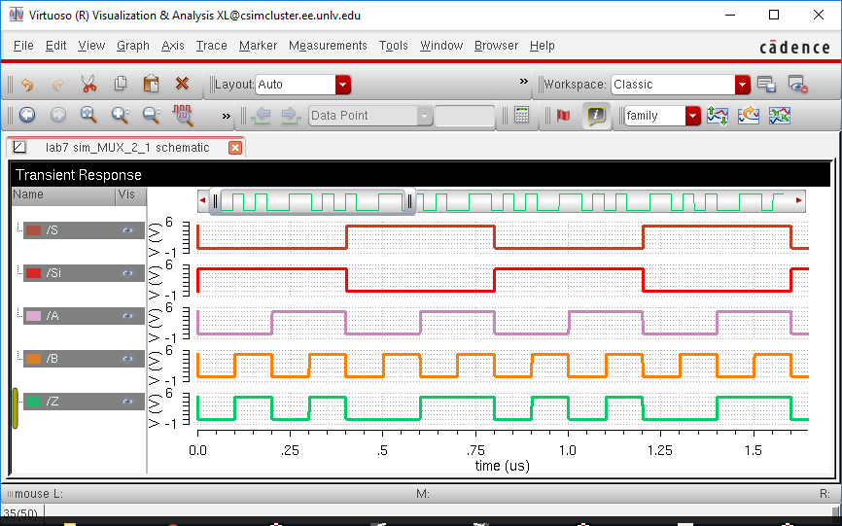Click the scissors cut icon
The height and width of the screenshot is (526, 842).
88,85
